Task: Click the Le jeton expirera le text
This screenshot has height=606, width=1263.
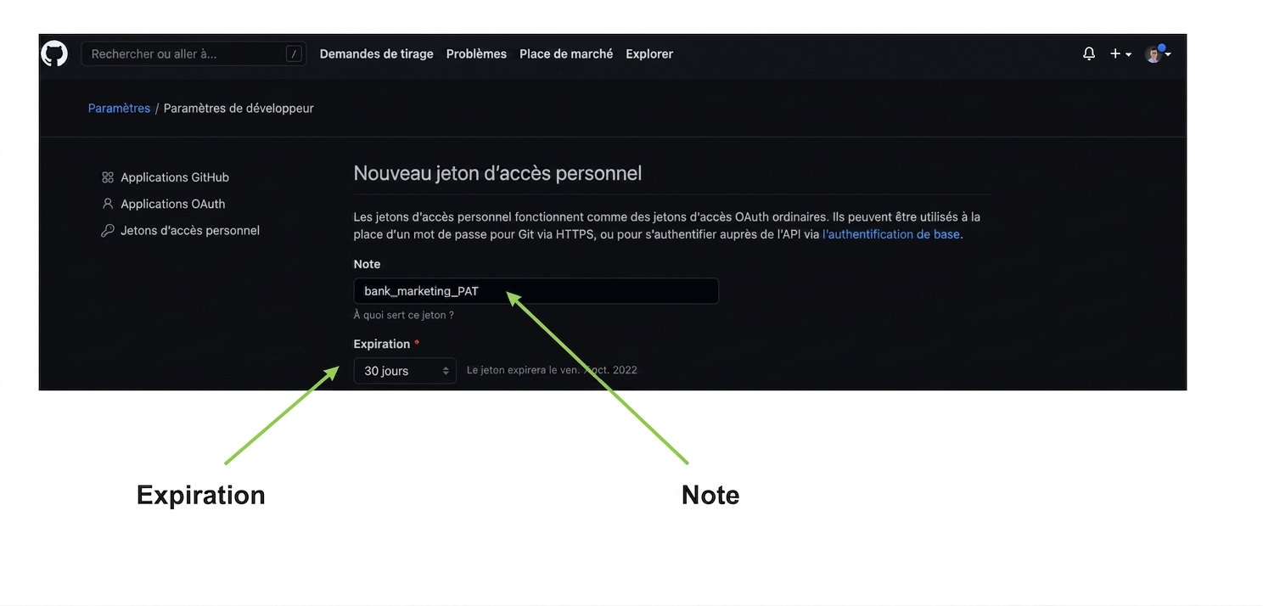Action: pyautogui.click(x=552, y=370)
